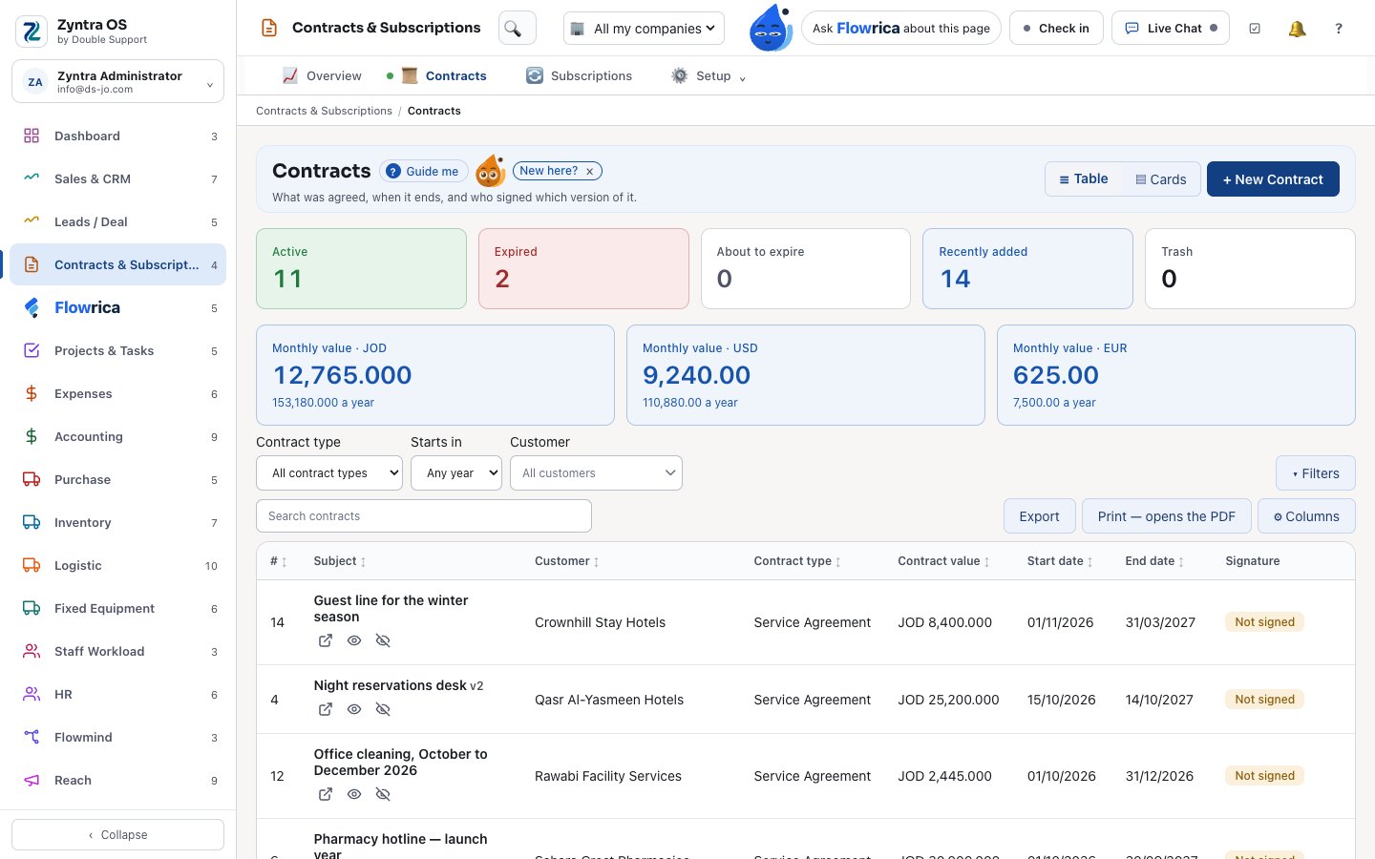Open Reach in the sidebar
The height and width of the screenshot is (859, 1375).
[118, 780]
